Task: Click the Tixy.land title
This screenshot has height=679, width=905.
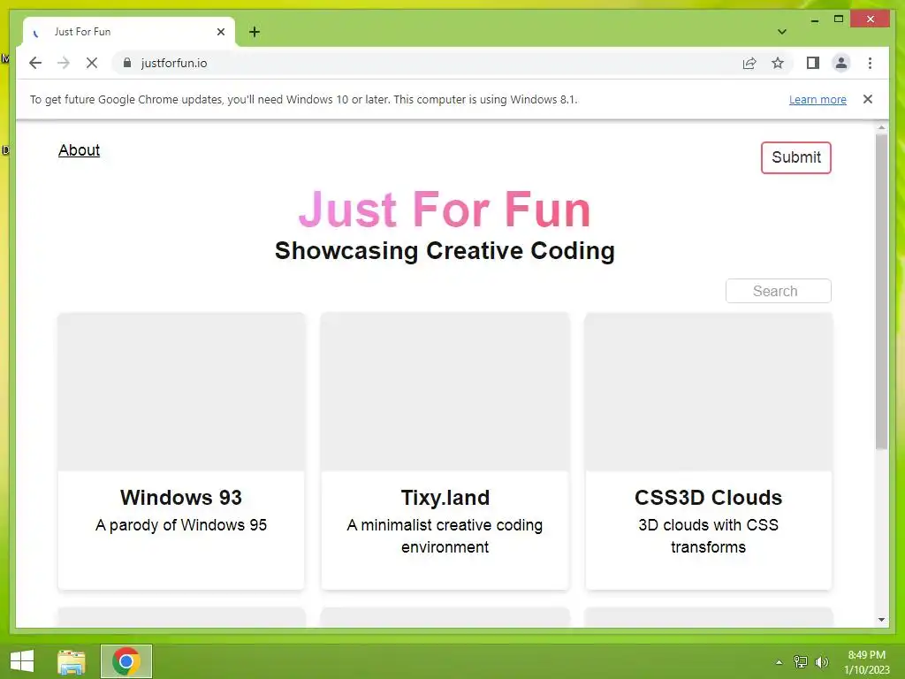Action: 445,497
